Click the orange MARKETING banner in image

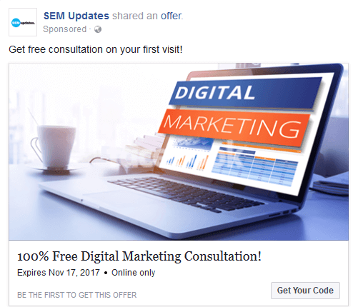(x=233, y=126)
